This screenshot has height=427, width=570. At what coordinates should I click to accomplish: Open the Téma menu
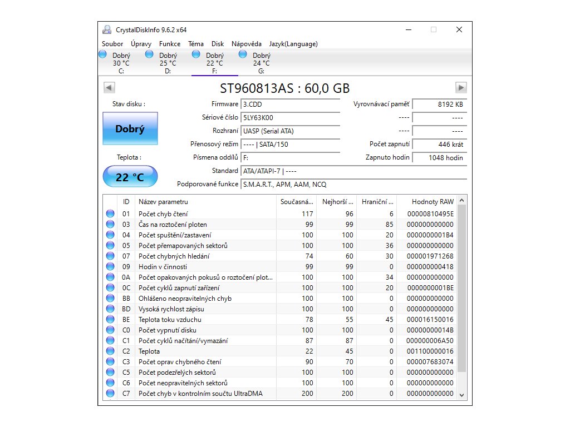(196, 44)
